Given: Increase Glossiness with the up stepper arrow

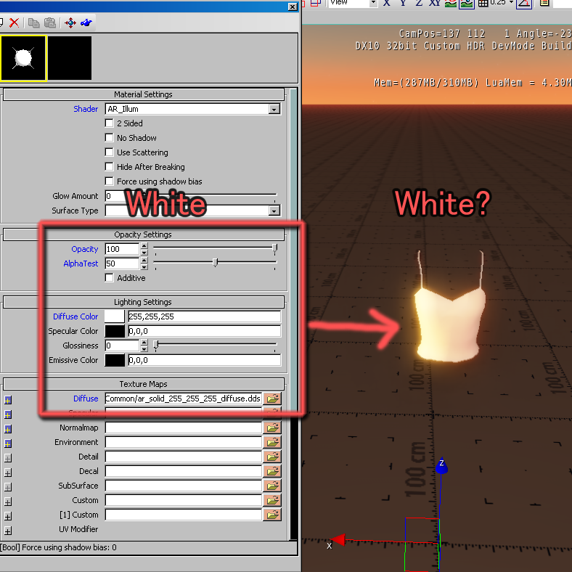Looking at the screenshot, I should 144,343.
